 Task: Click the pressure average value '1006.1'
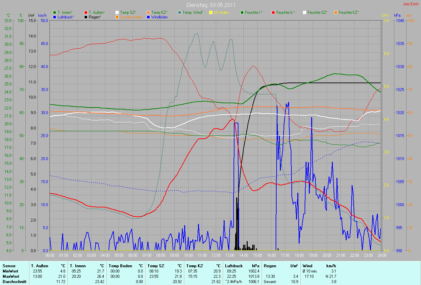(254, 282)
